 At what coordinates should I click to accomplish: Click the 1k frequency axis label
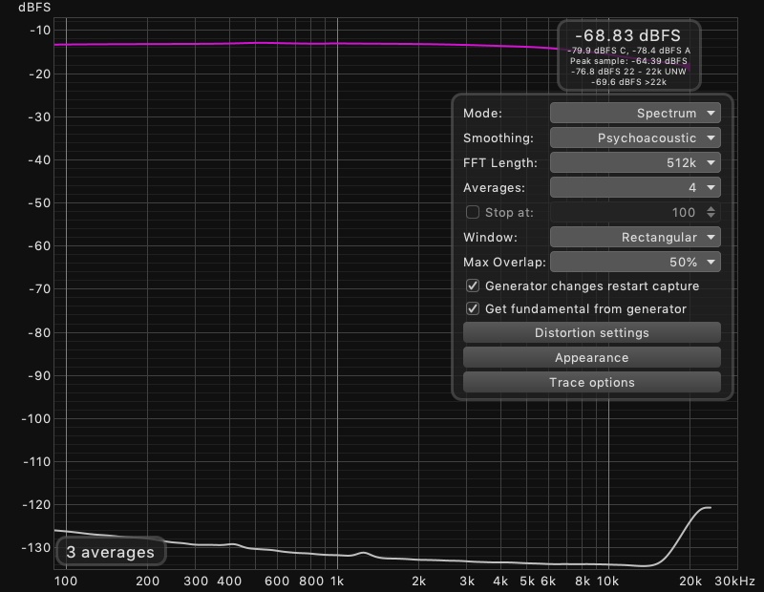[x=338, y=581]
